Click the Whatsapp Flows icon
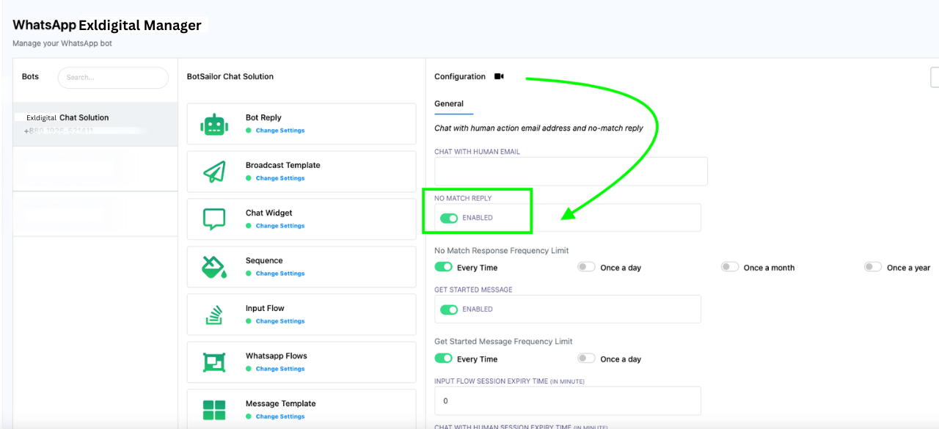This screenshot has width=939, height=429. coord(214,362)
